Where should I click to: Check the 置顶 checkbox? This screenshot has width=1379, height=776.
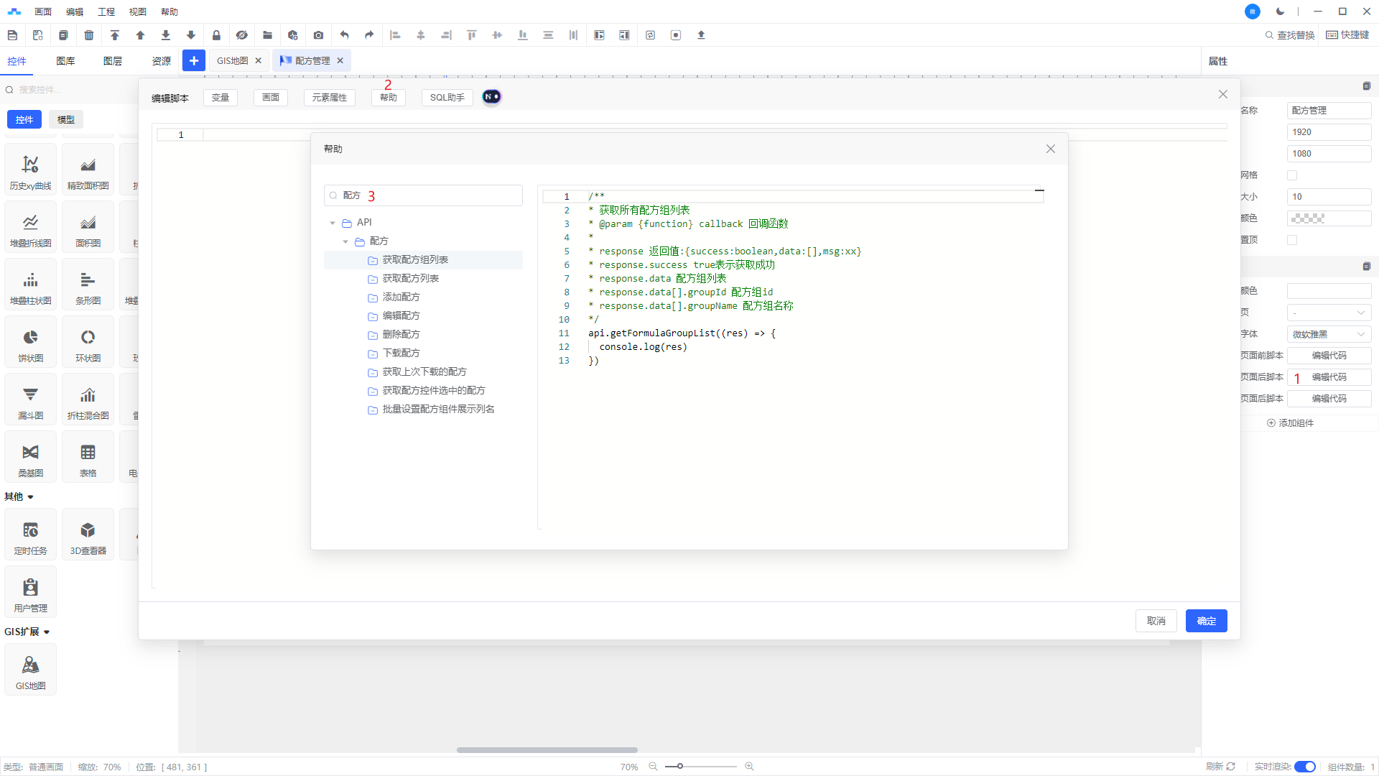[x=1292, y=240]
